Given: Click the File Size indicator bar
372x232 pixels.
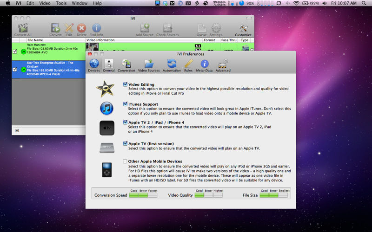Looking at the screenshot, I should (x=274, y=195).
